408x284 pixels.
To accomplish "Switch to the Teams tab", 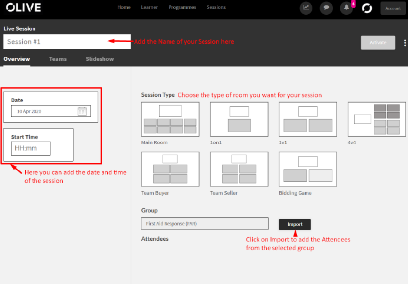I will click(x=58, y=59).
